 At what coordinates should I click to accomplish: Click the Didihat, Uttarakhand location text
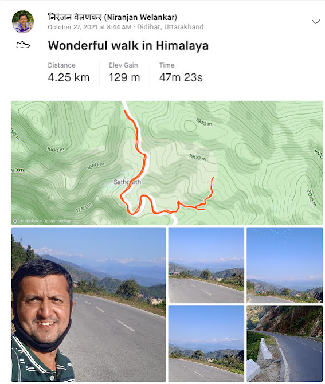[170, 27]
